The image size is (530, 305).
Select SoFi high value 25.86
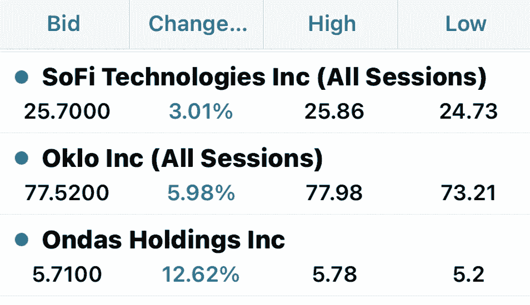click(334, 111)
